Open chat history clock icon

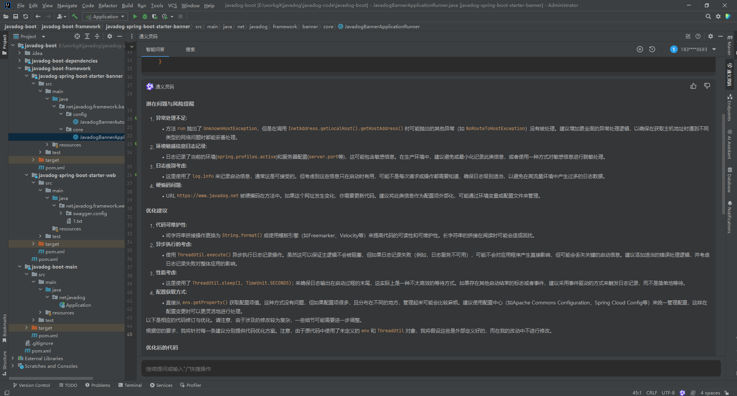point(652,49)
